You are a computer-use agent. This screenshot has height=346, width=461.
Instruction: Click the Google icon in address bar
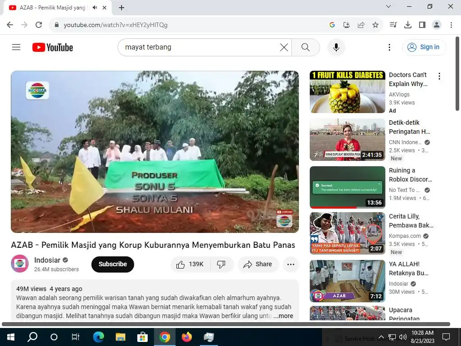click(332, 25)
